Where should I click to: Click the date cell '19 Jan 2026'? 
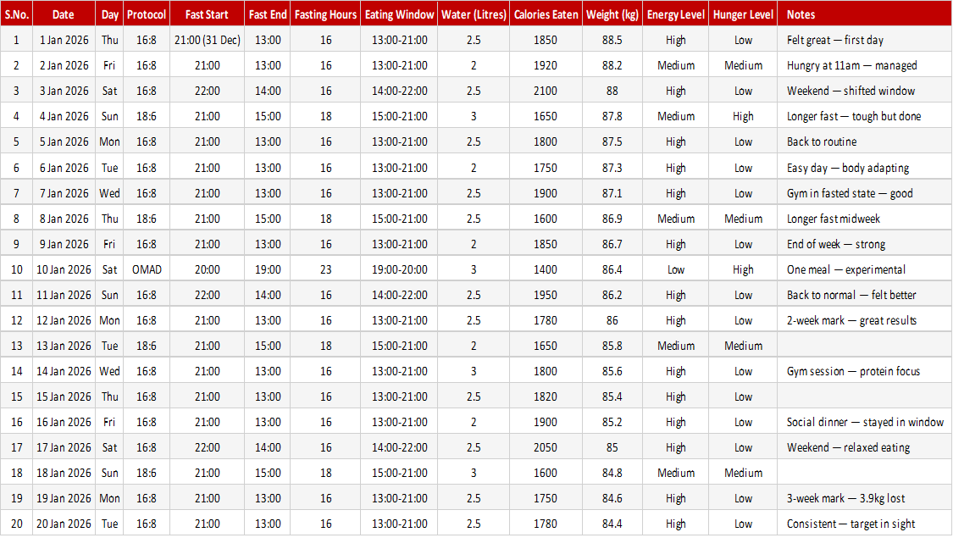click(x=64, y=499)
